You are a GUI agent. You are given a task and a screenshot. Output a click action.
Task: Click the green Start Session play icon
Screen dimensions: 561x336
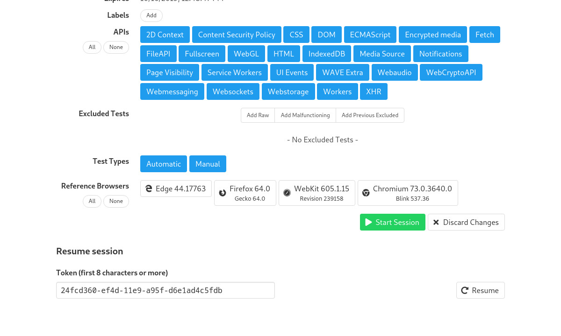point(368,222)
